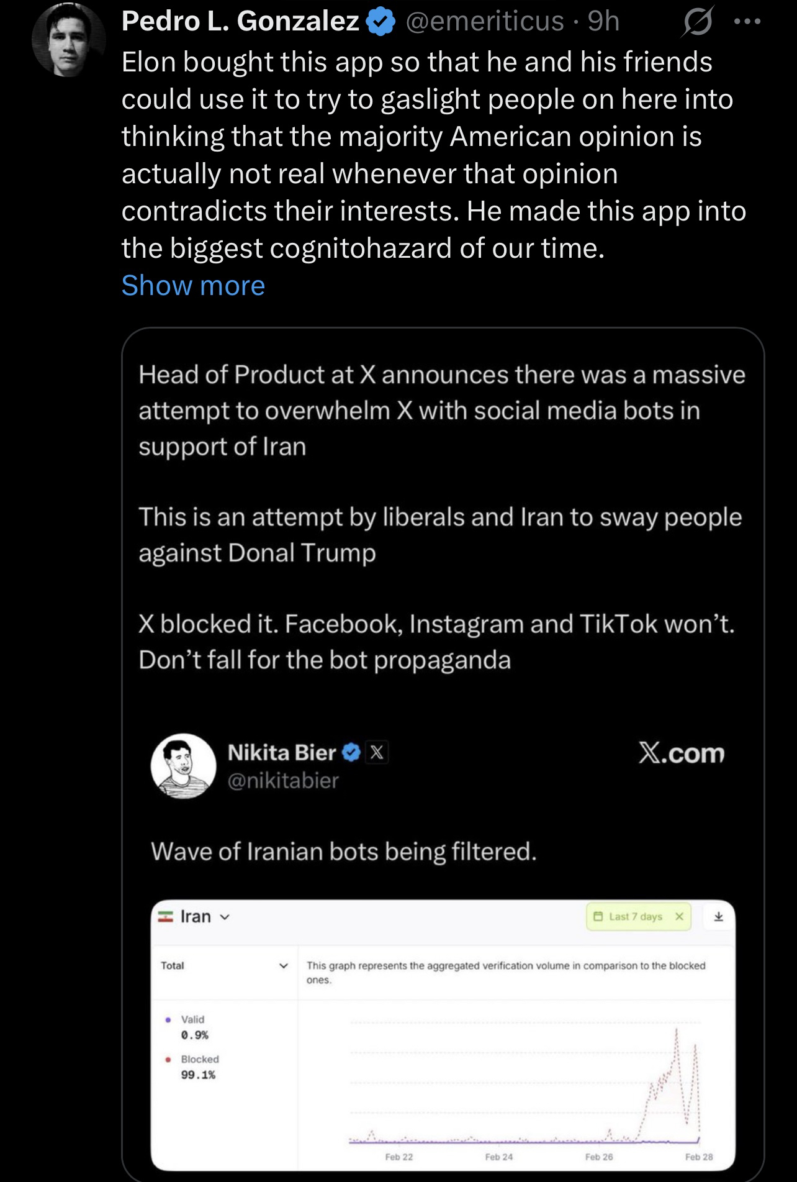The height and width of the screenshot is (1182, 797).
Task: Toggle the Valid series legend item
Action: 192,1020
